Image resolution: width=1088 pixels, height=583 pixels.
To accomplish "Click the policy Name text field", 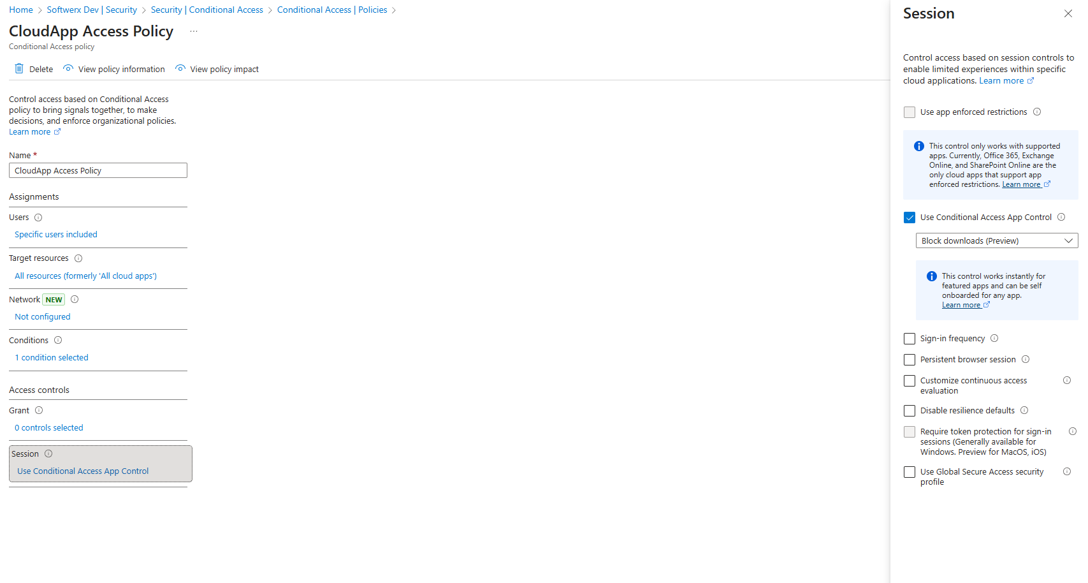I will 98,170.
